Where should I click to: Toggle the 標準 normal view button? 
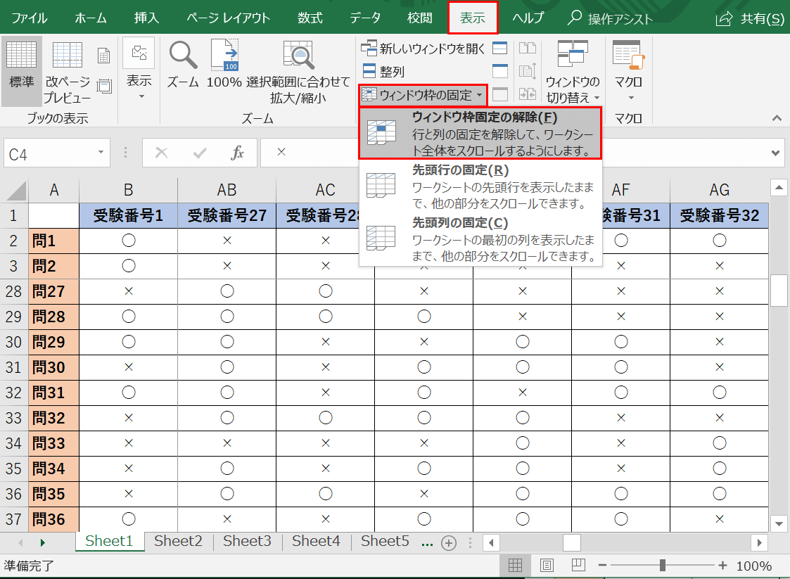click(21, 70)
